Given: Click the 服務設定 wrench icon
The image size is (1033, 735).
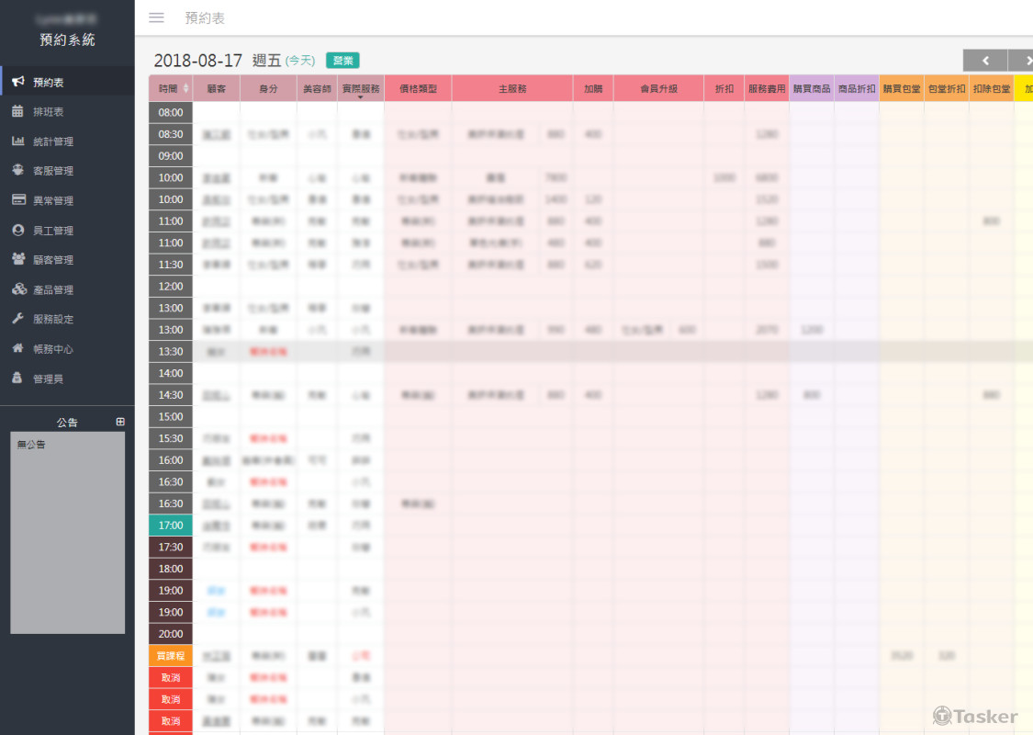Looking at the screenshot, I should 17,319.
